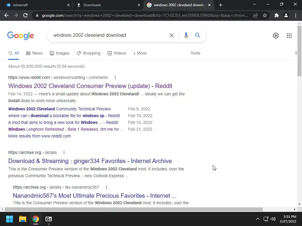Viewport: 302px width, 226px height.
Task: Click the scroll-right arrow of horizontal scrollbar
Action: click(295, 209)
